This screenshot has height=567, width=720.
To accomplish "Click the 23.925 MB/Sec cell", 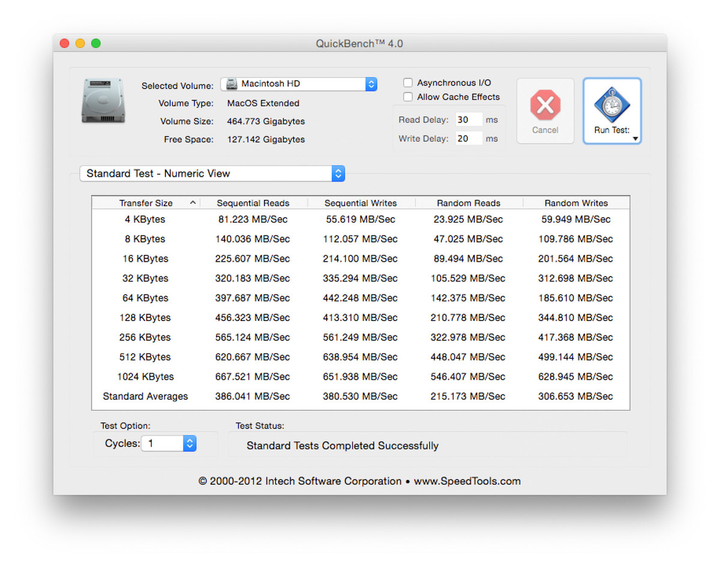I will [468, 220].
